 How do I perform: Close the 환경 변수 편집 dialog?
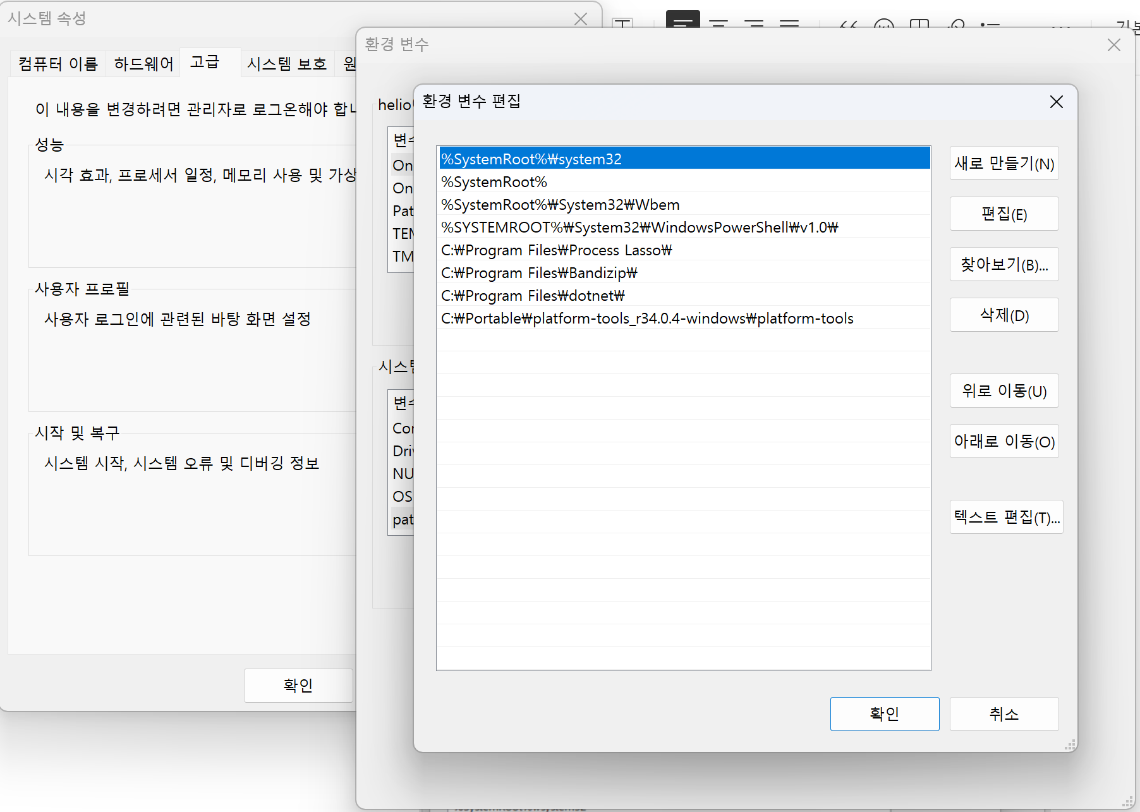pyautogui.click(x=1056, y=102)
